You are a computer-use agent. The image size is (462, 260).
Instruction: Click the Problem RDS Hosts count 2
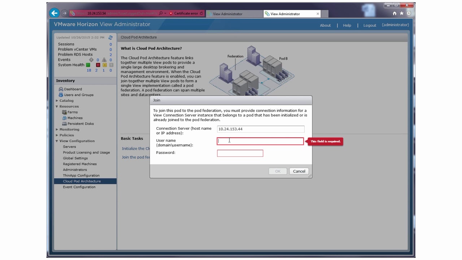(111, 55)
